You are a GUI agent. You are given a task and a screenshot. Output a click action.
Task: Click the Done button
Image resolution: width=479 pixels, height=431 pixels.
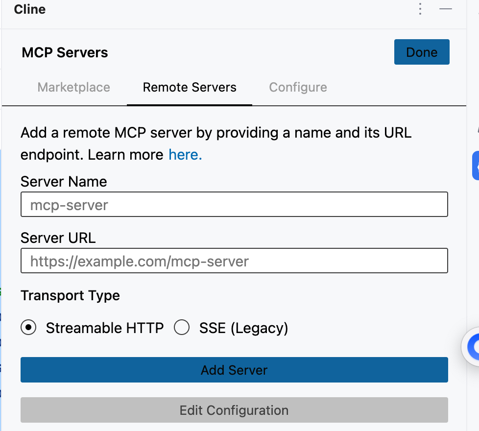[422, 52]
